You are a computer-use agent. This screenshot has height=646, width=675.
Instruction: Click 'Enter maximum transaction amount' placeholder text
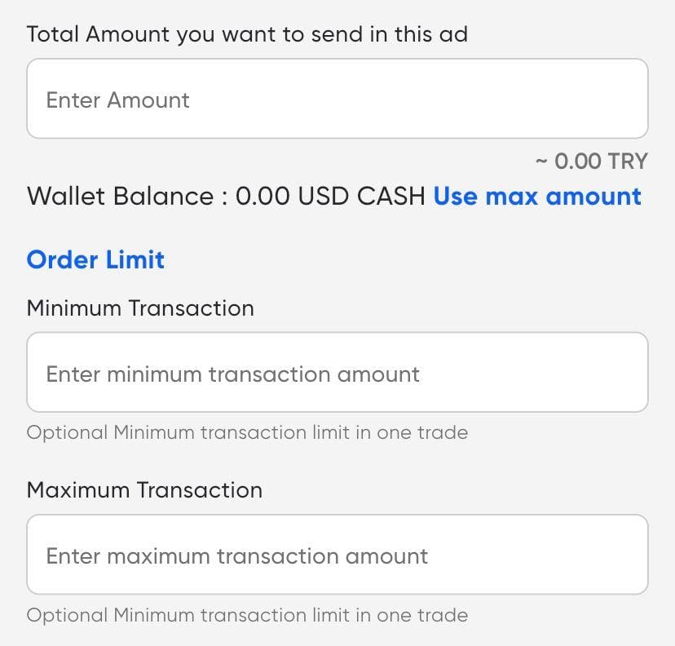[236, 556]
